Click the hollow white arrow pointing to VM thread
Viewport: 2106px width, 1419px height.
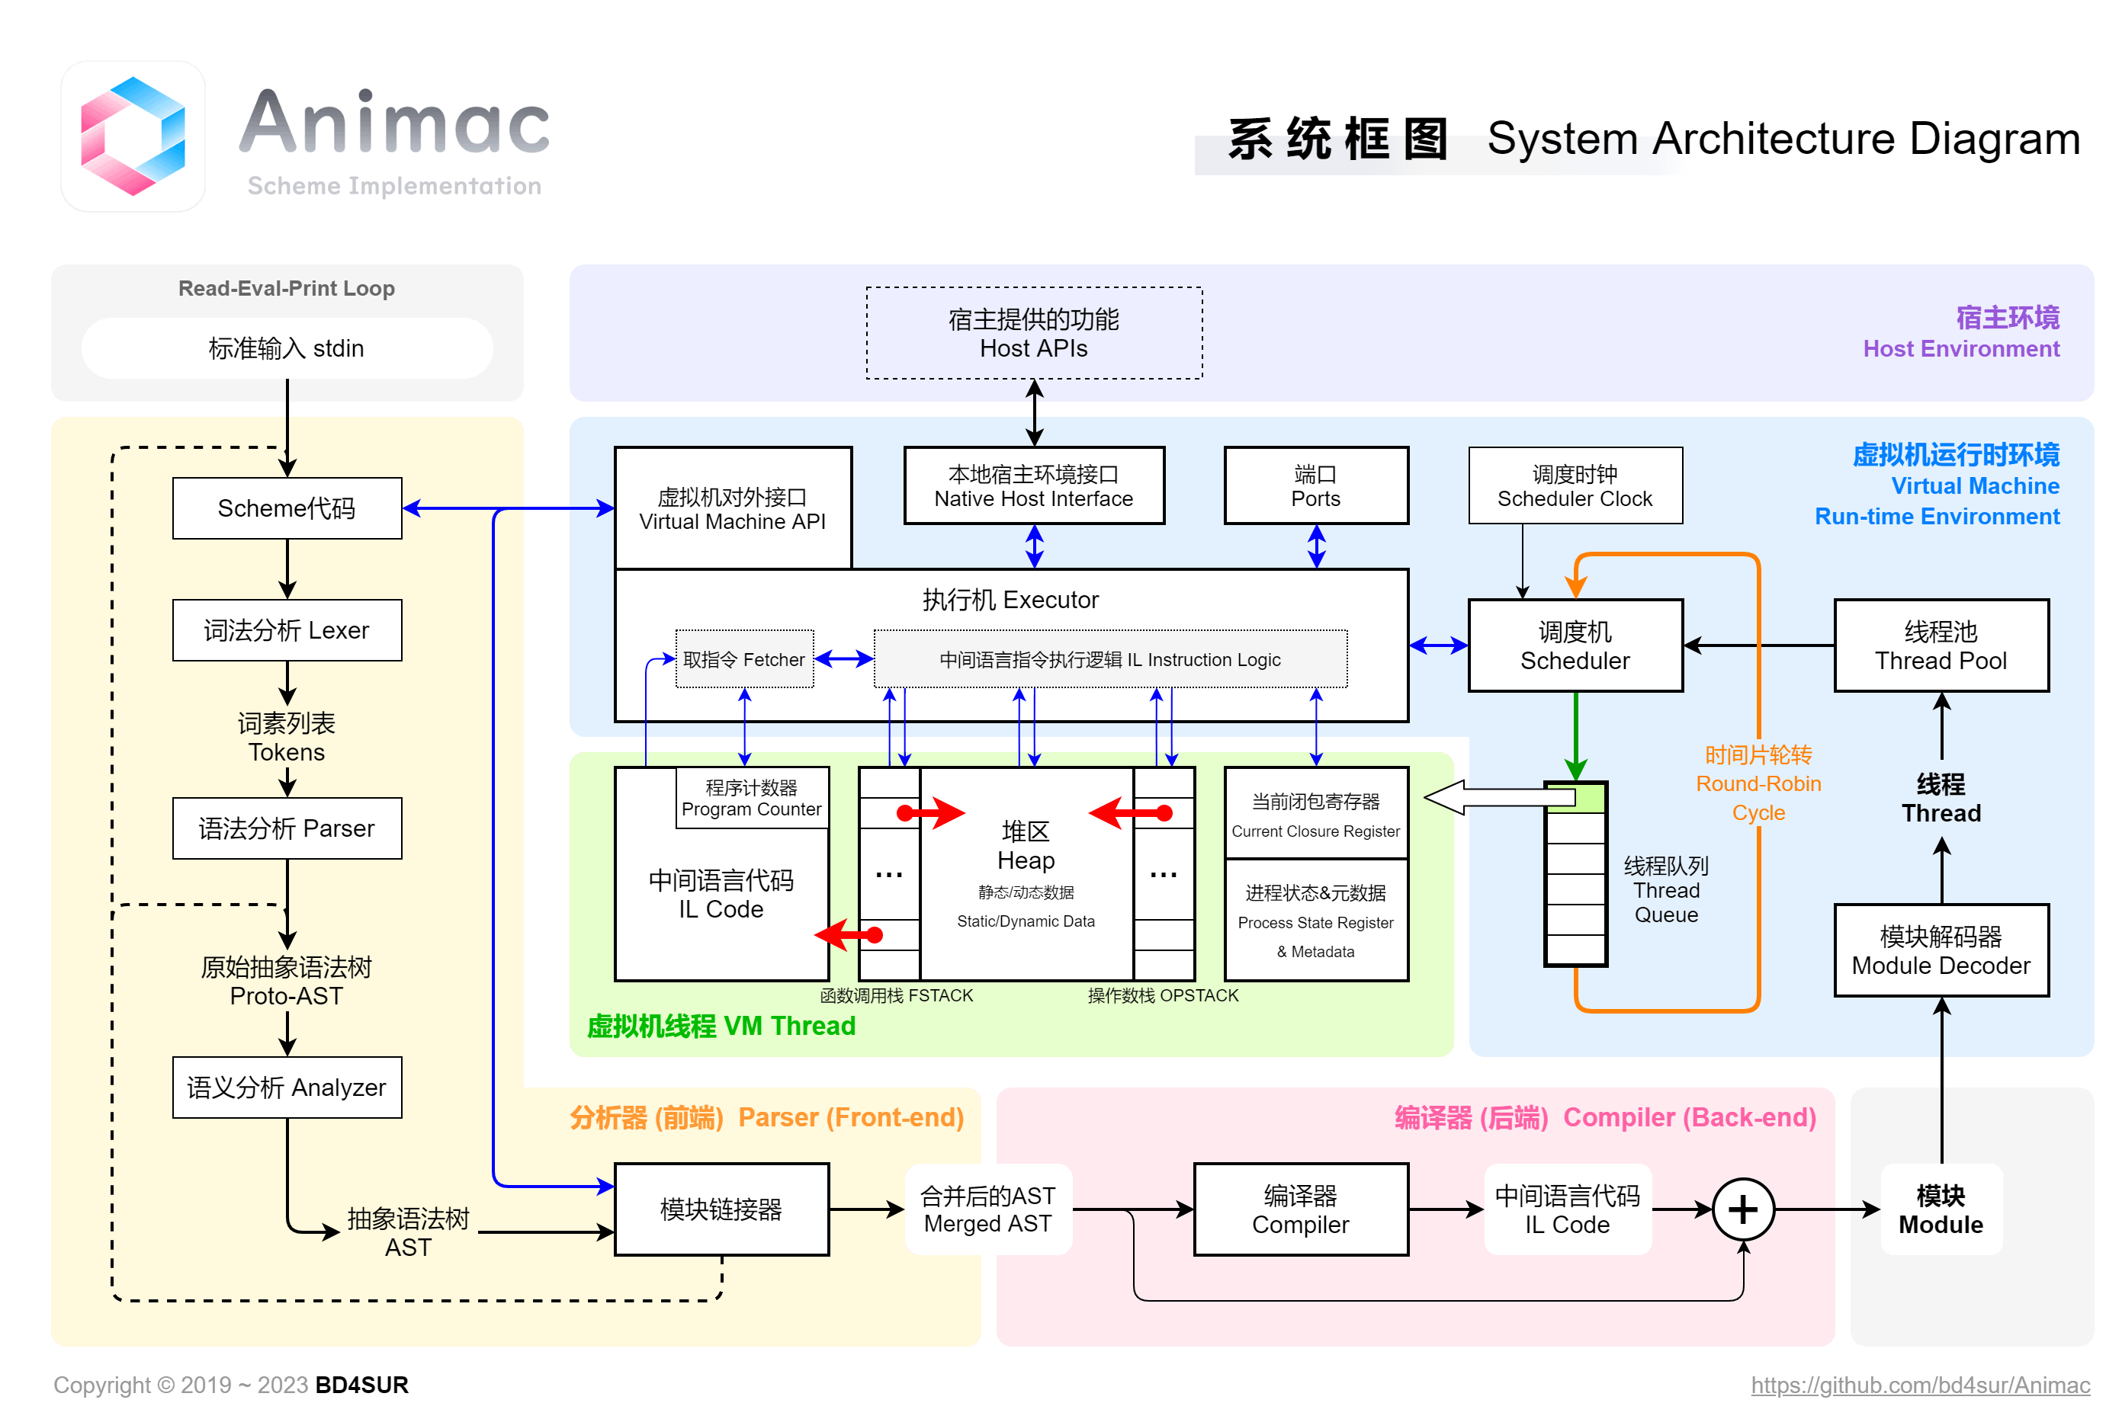tap(1498, 797)
